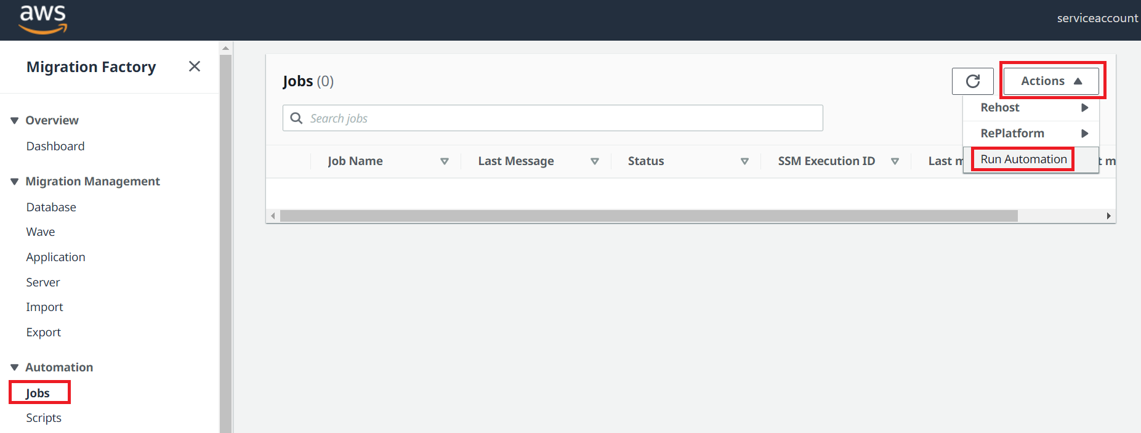Collapse the Automation section
Image resolution: width=1141 pixels, height=433 pixels.
tap(15, 368)
